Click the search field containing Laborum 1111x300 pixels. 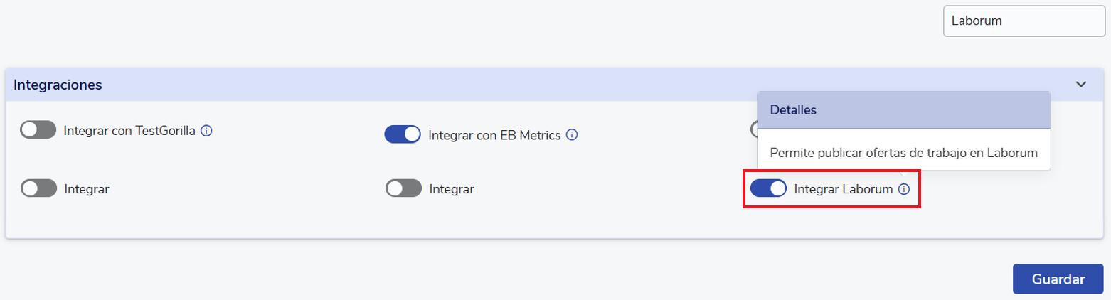tap(1024, 21)
